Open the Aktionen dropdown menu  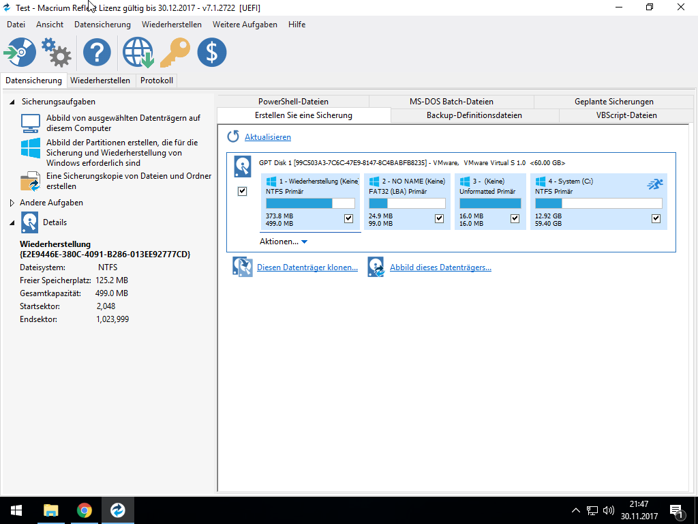click(284, 242)
